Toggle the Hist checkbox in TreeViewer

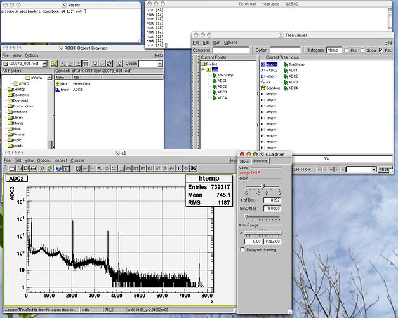[347, 50]
